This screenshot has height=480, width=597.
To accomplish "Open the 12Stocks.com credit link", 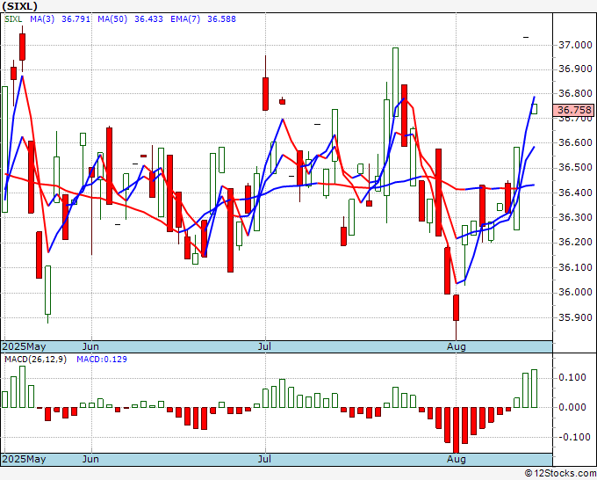I will (560, 474).
